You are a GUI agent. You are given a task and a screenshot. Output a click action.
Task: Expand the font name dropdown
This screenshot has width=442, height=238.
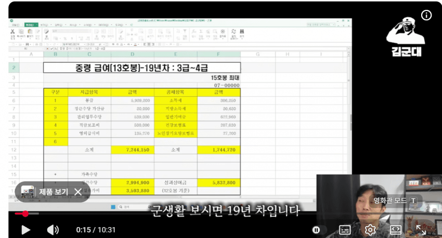pyautogui.click(x=84, y=44)
